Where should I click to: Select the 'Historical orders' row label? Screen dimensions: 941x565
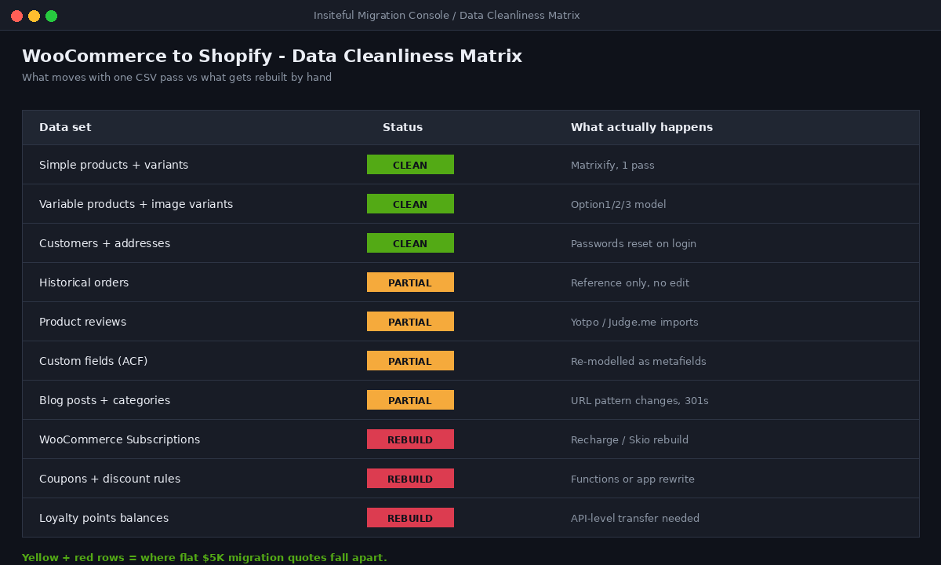pos(84,282)
